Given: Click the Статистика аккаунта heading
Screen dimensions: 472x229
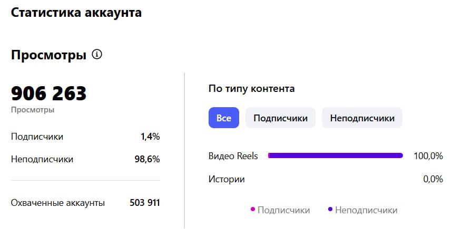Looking at the screenshot, I should coord(76,13).
